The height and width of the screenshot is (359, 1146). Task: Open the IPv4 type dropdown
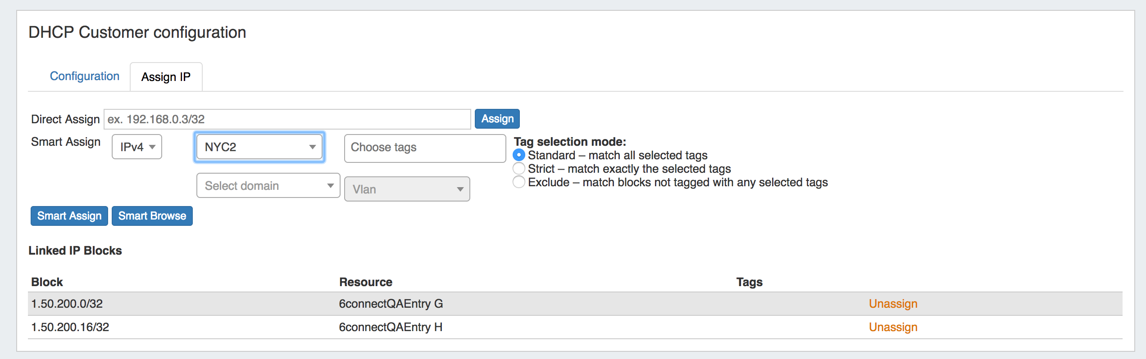(137, 147)
